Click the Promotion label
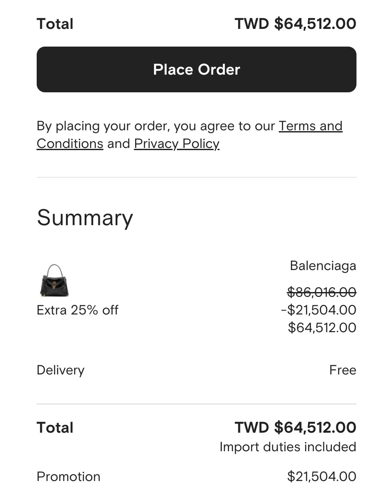The height and width of the screenshot is (503, 391). (68, 477)
